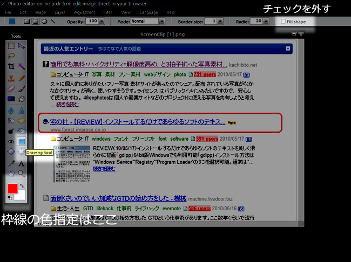Open the Help menu
351x262 pixels.
pyautogui.click(x=171, y=12)
